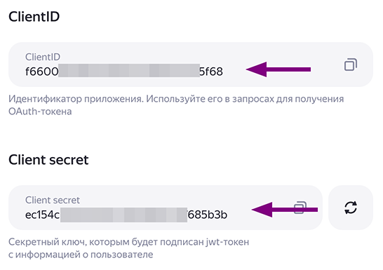
Task: Select the Client secret value field
Action: point(166,208)
